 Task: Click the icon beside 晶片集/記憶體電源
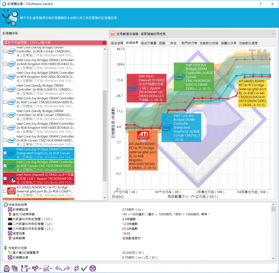pyautogui.click(x=10, y=253)
